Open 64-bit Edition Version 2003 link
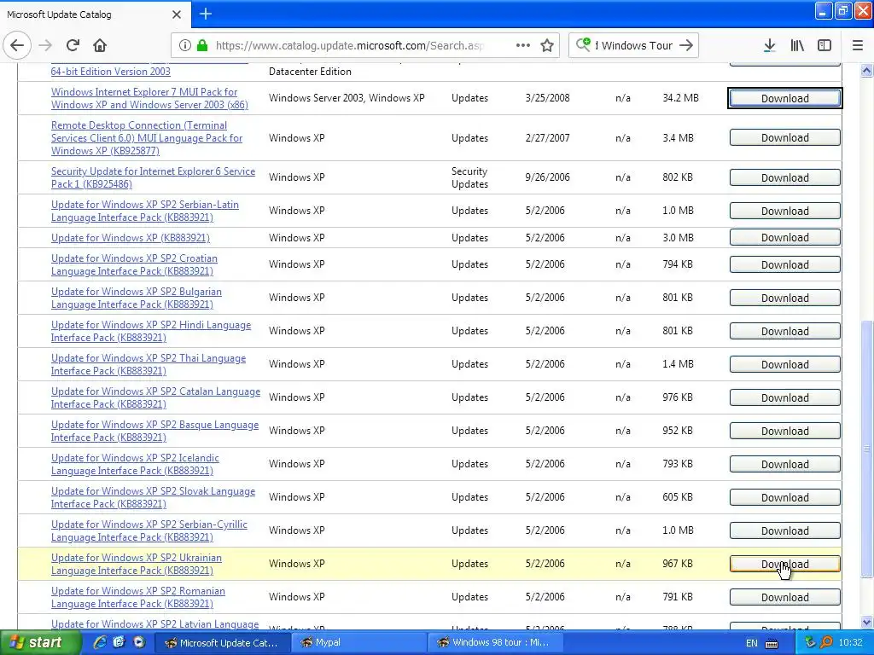 pos(110,72)
